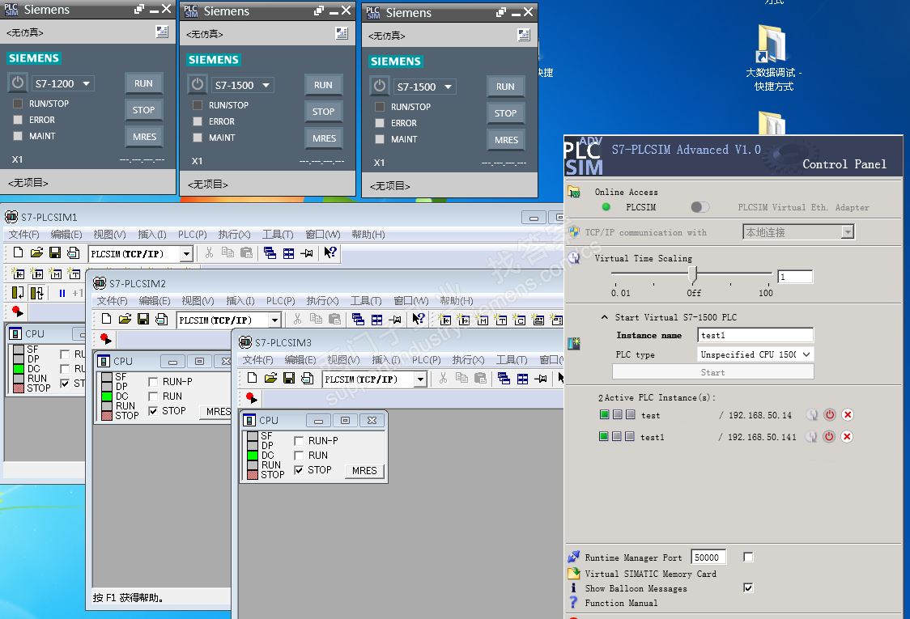This screenshot has height=619, width=910.
Task: Open 文件(F) menu in S7-PLCSIM1
Action: pos(23,235)
